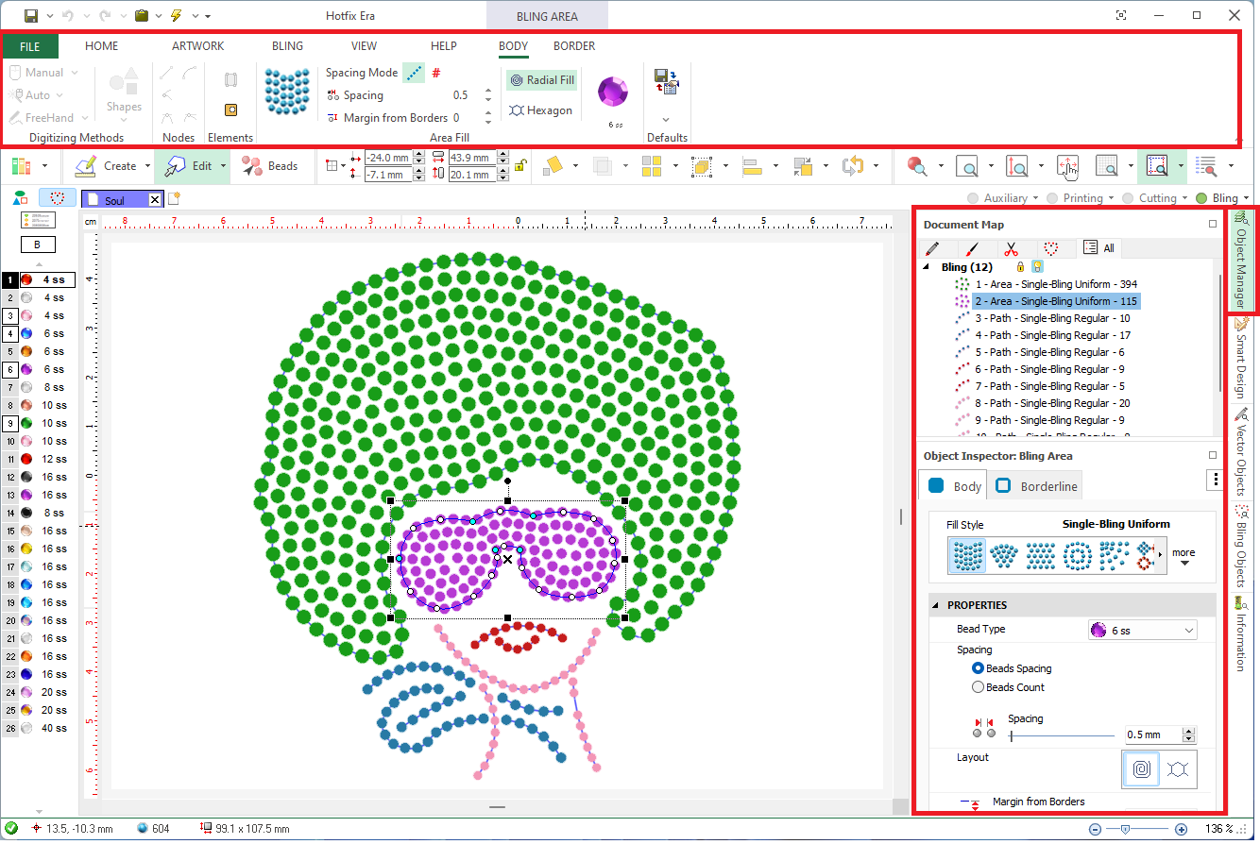
Task: Select the radial layout button in Properties
Action: 1142,769
